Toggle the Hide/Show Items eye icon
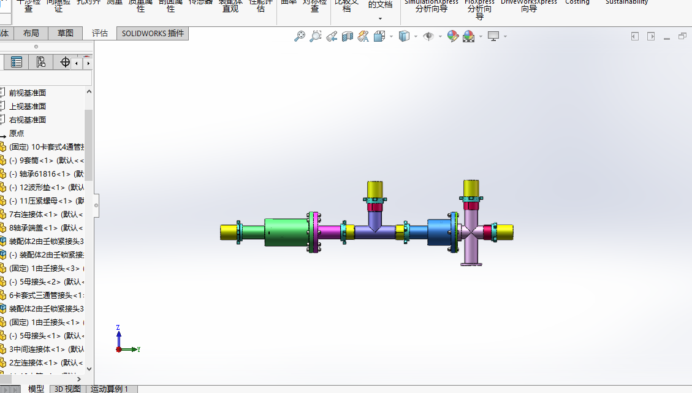 [x=428, y=36]
